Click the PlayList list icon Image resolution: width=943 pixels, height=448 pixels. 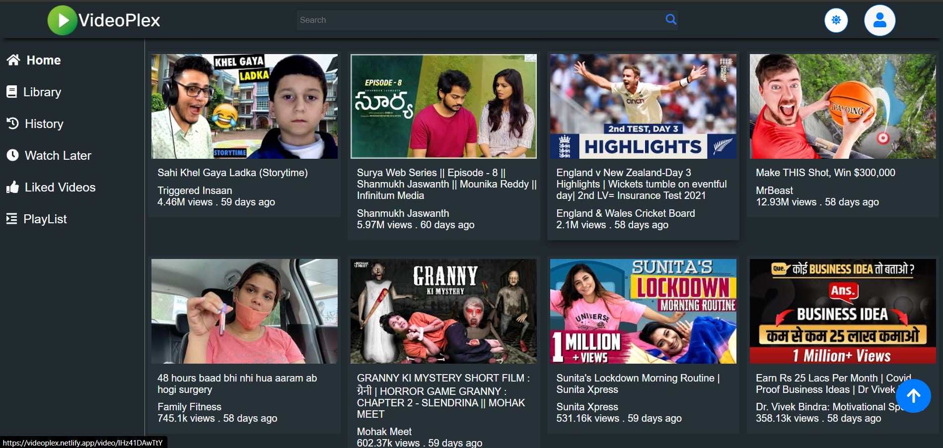coord(11,218)
